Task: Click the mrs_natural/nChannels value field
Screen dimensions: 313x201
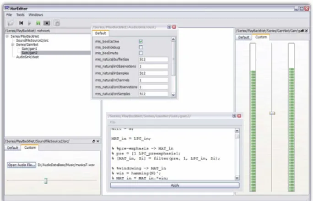Action: (x=153, y=80)
